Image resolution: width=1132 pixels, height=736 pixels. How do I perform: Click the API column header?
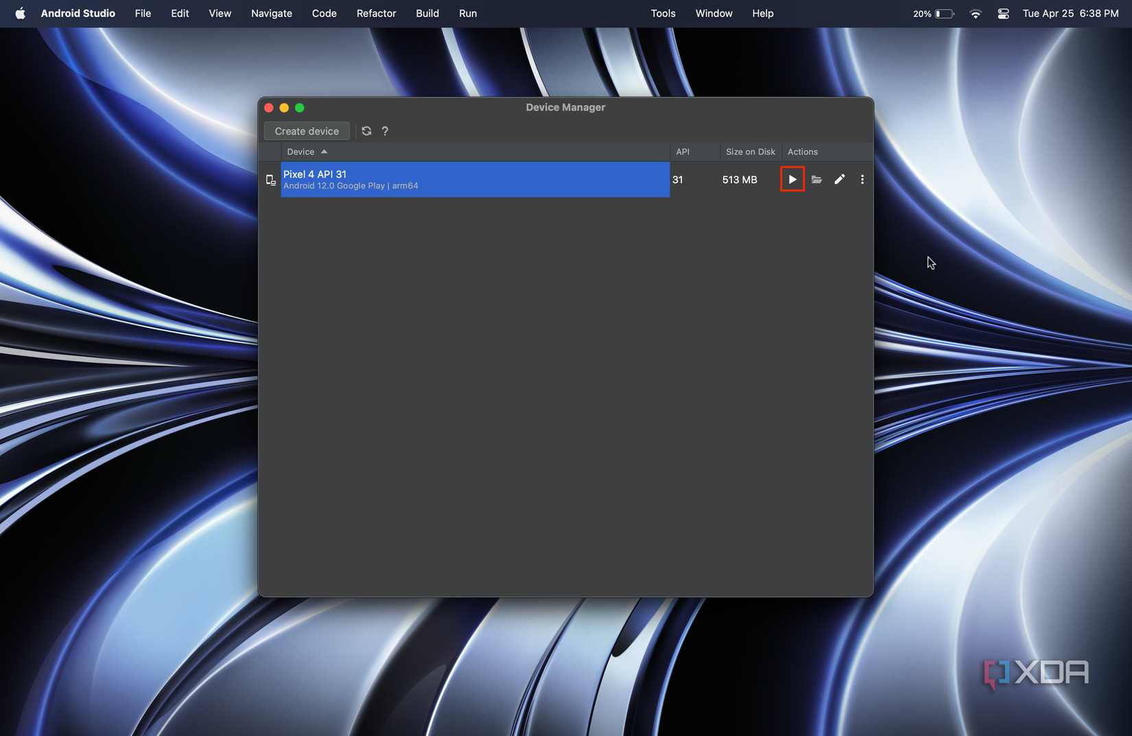(683, 152)
